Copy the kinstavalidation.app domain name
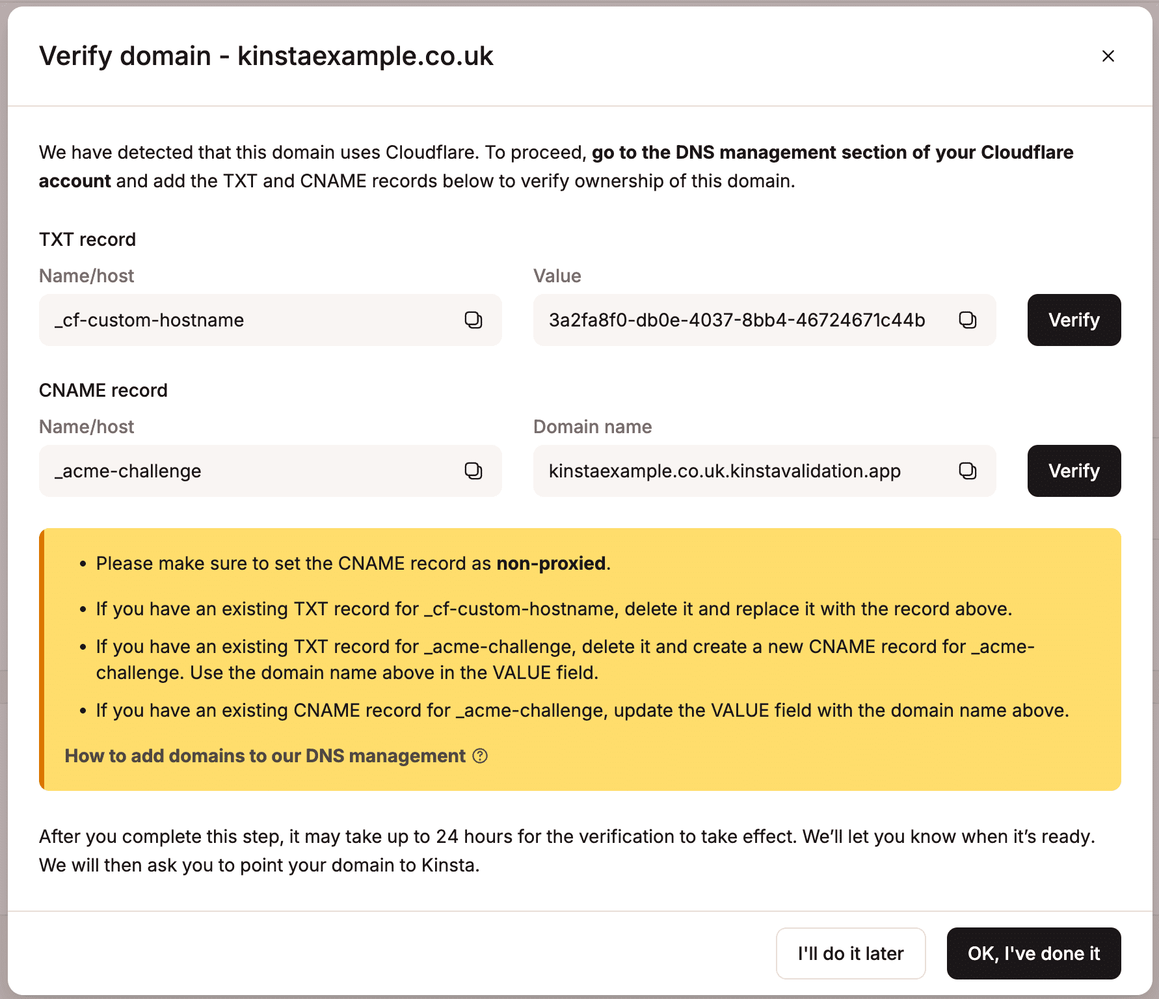The image size is (1159, 999). [968, 471]
